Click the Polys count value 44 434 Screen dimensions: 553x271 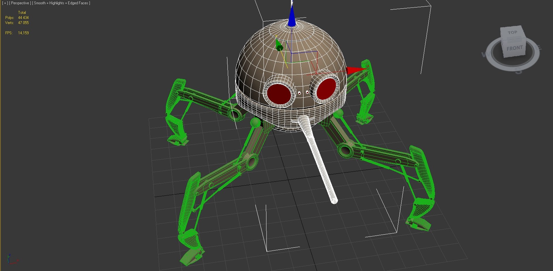pos(23,18)
